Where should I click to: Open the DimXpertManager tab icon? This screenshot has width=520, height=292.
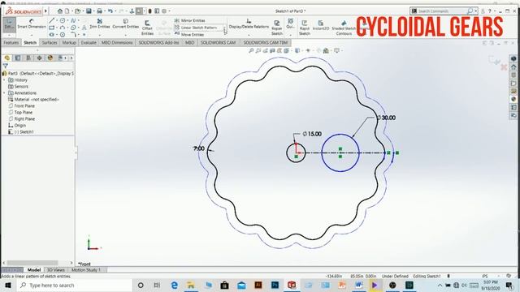(40, 58)
